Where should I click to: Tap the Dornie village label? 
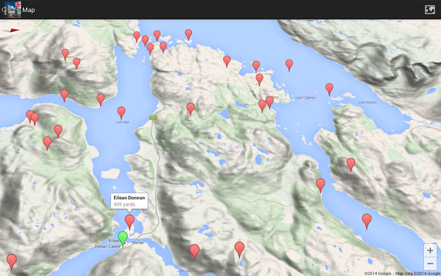point(138,243)
